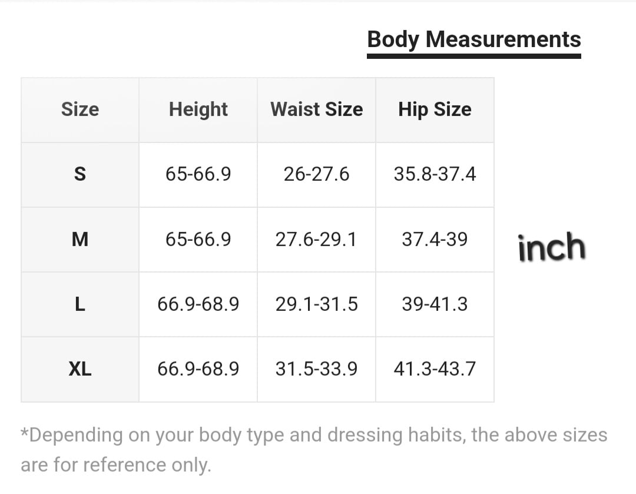Click the 29.1-31.5 waist size cell
The height and width of the screenshot is (494, 636).
coord(316,304)
